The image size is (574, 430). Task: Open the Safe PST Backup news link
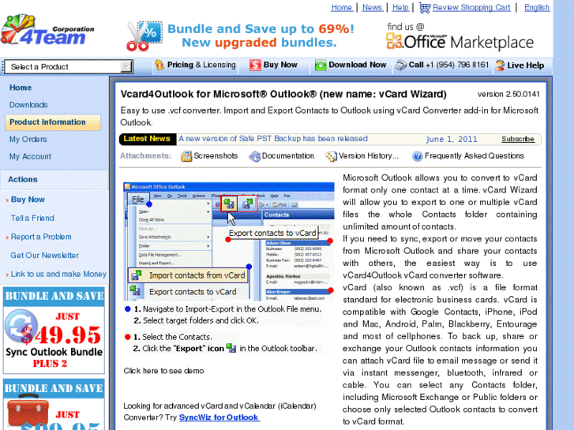tap(273, 139)
